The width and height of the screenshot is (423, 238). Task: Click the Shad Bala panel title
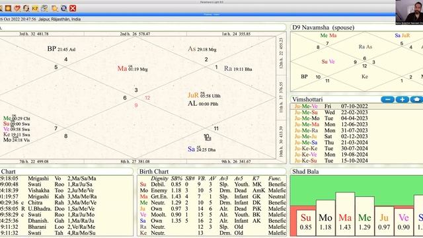coord(305,172)
